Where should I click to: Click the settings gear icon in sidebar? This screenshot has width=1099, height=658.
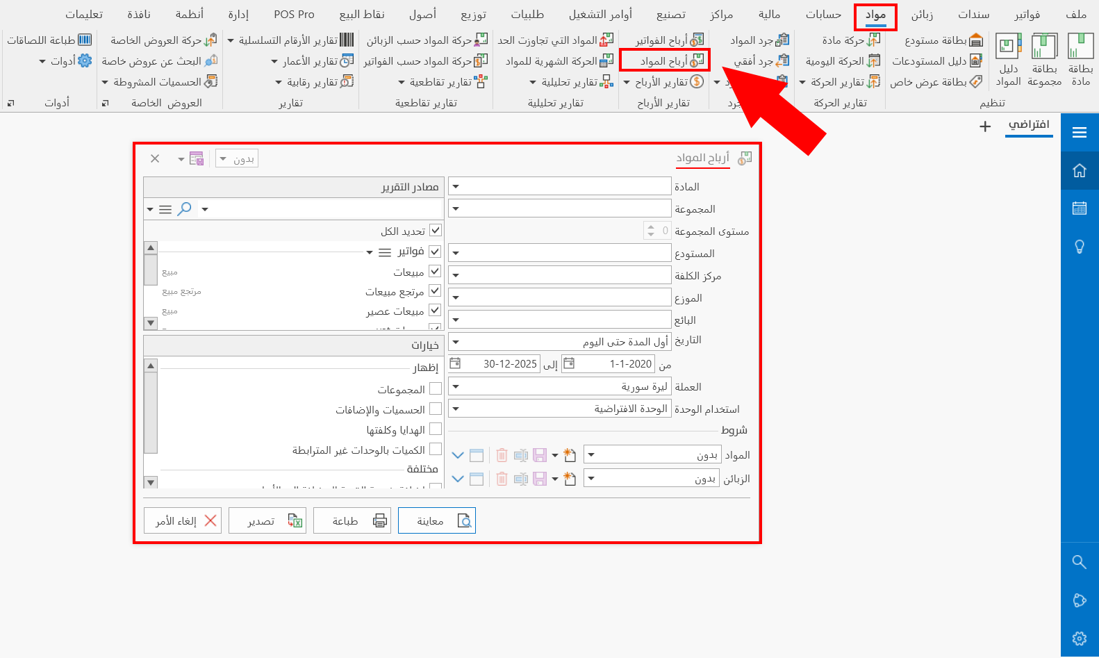point(1080,638)
